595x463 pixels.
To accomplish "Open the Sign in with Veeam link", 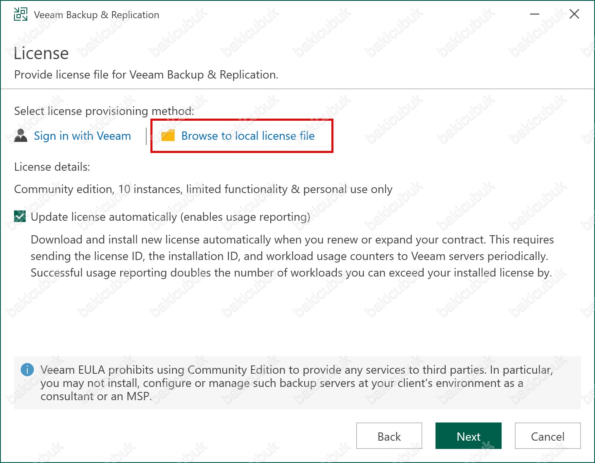I will click(82, 136).
